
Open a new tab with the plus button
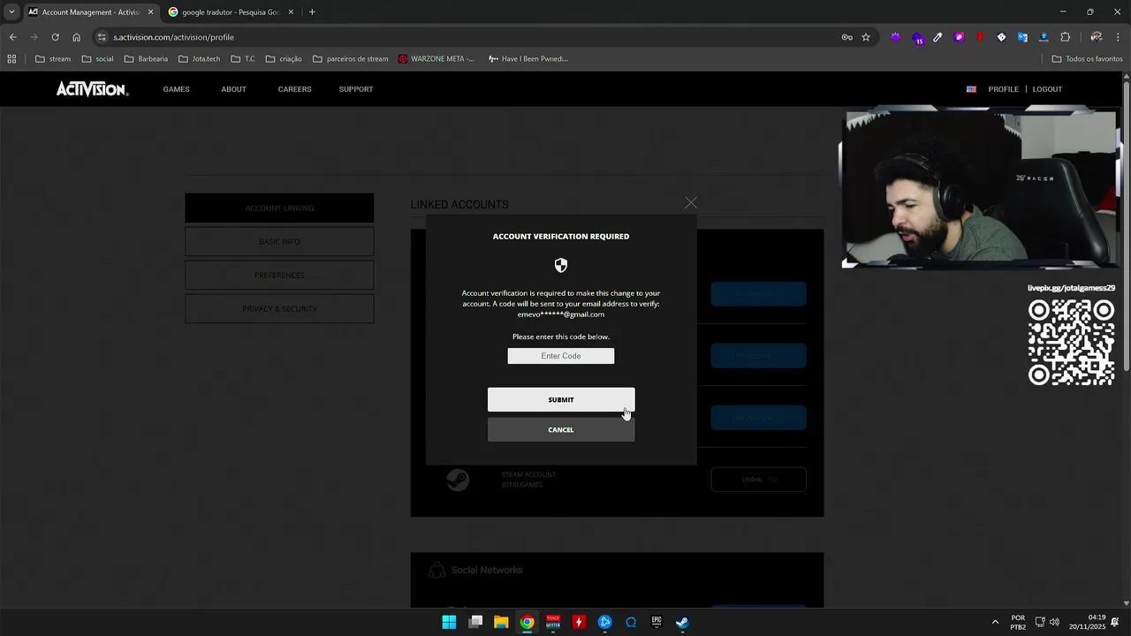pyautogui.click(x=312, y=12)
